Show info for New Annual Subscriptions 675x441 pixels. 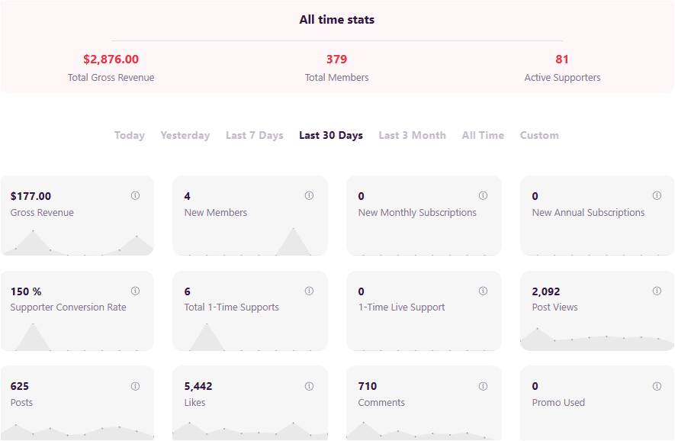(x=657, y=195)
